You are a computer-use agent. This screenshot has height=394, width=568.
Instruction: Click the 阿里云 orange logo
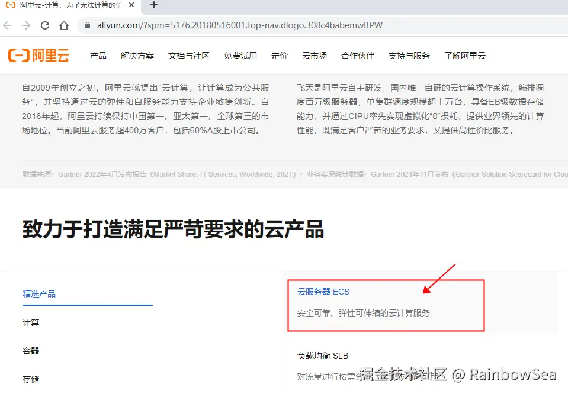click(38, 56)
